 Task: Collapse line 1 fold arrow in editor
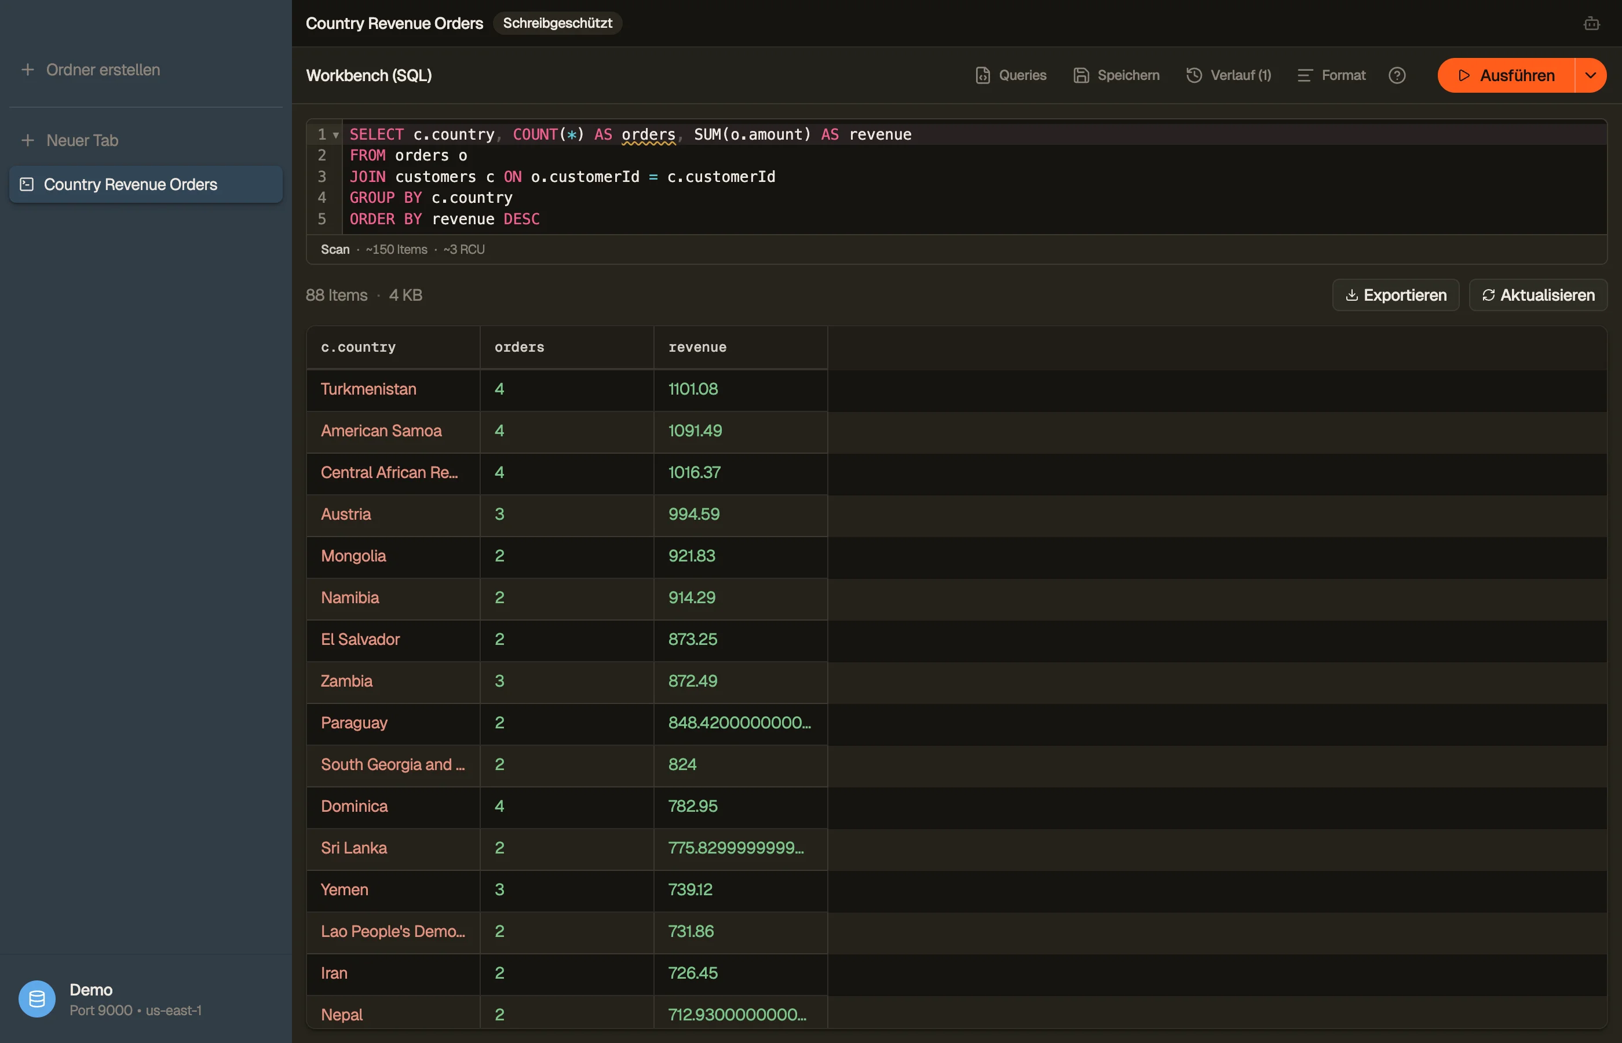point(336,135)
